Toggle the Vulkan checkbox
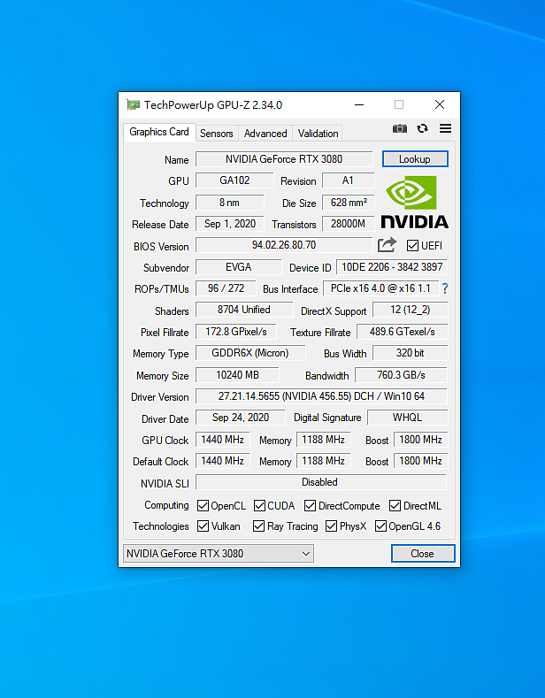545x698 pixels. click(x=203, y=526)
